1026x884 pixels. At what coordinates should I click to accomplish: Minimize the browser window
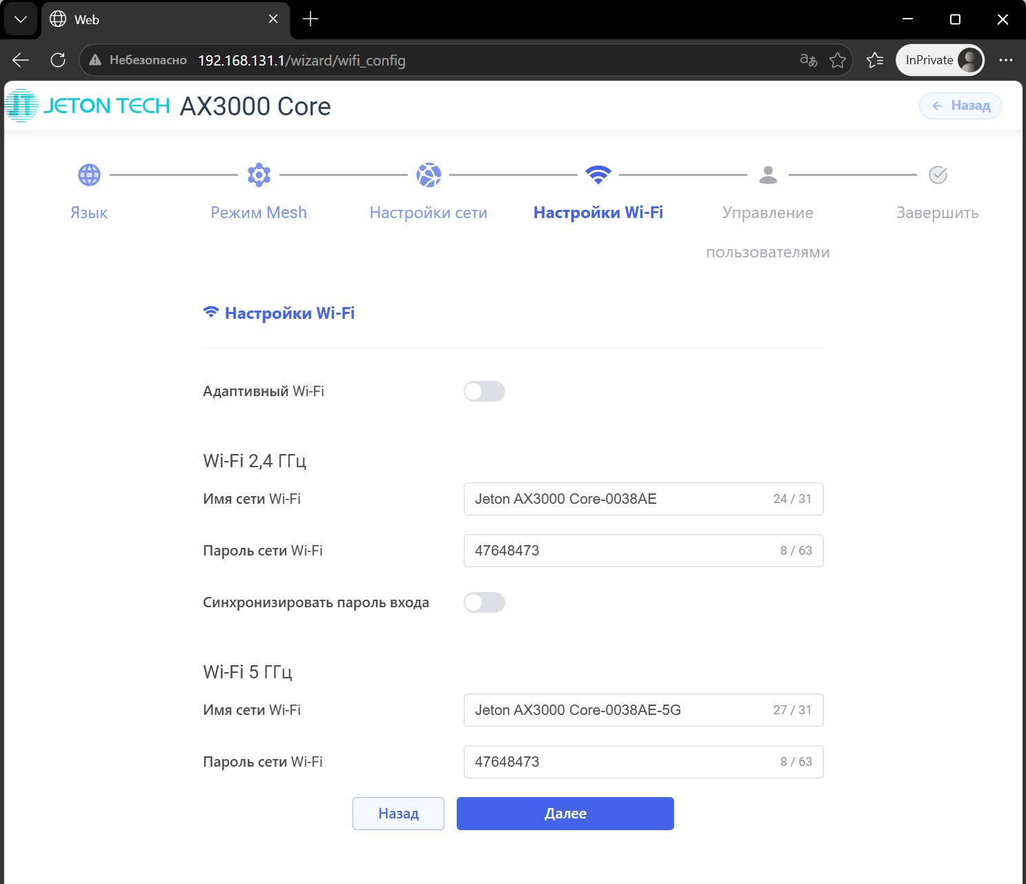click(x=908, y=19)
